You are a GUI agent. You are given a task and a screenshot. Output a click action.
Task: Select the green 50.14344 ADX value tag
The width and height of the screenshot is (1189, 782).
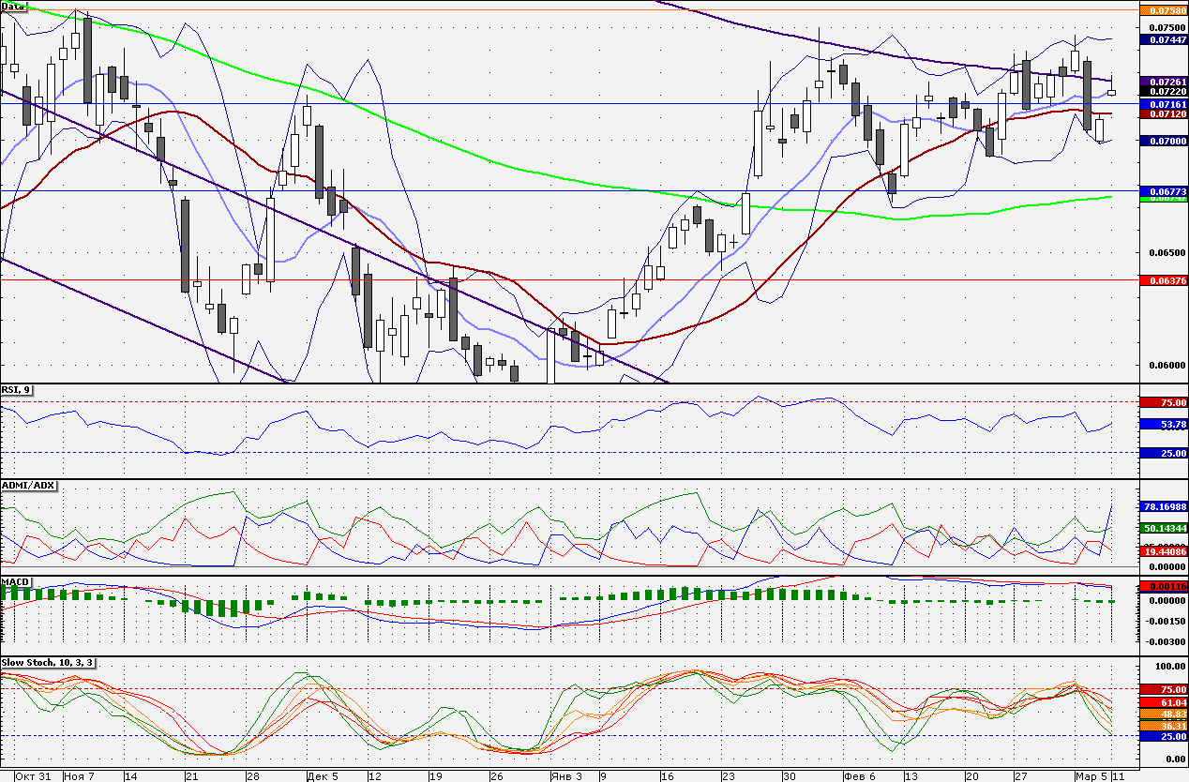click(1164, 528)
